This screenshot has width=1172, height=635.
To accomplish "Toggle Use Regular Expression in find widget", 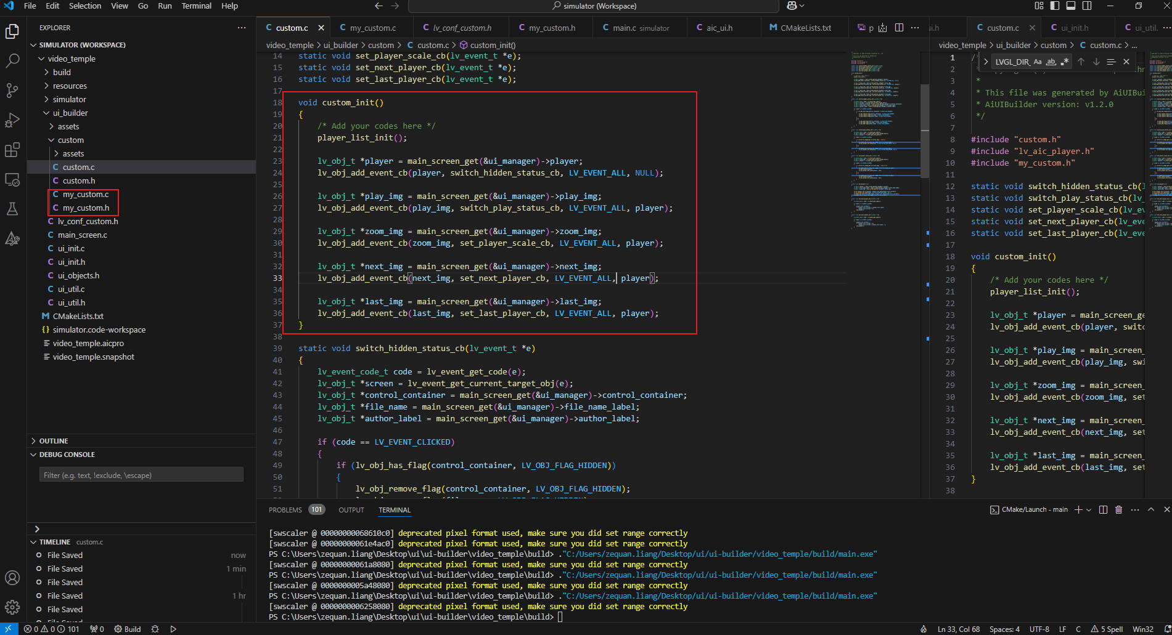I will tap(1065, 62).
